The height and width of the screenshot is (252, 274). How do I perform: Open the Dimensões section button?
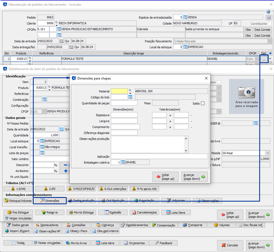[50, 201]
